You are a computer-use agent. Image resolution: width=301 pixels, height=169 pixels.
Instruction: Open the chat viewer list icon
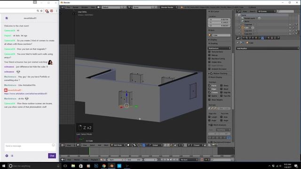pyautogui.click(x=12, y=156)
